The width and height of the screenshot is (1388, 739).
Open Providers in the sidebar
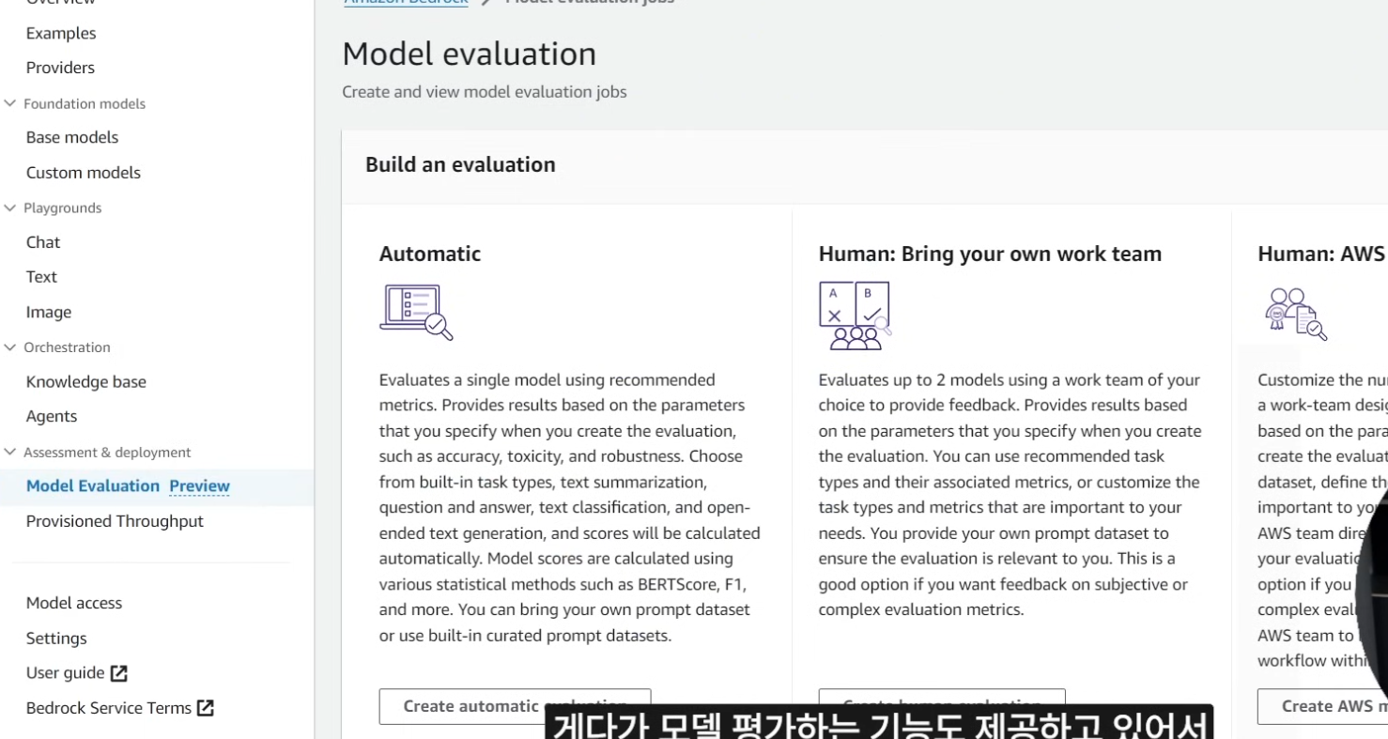pyautogui.click(x=60, y=68)
